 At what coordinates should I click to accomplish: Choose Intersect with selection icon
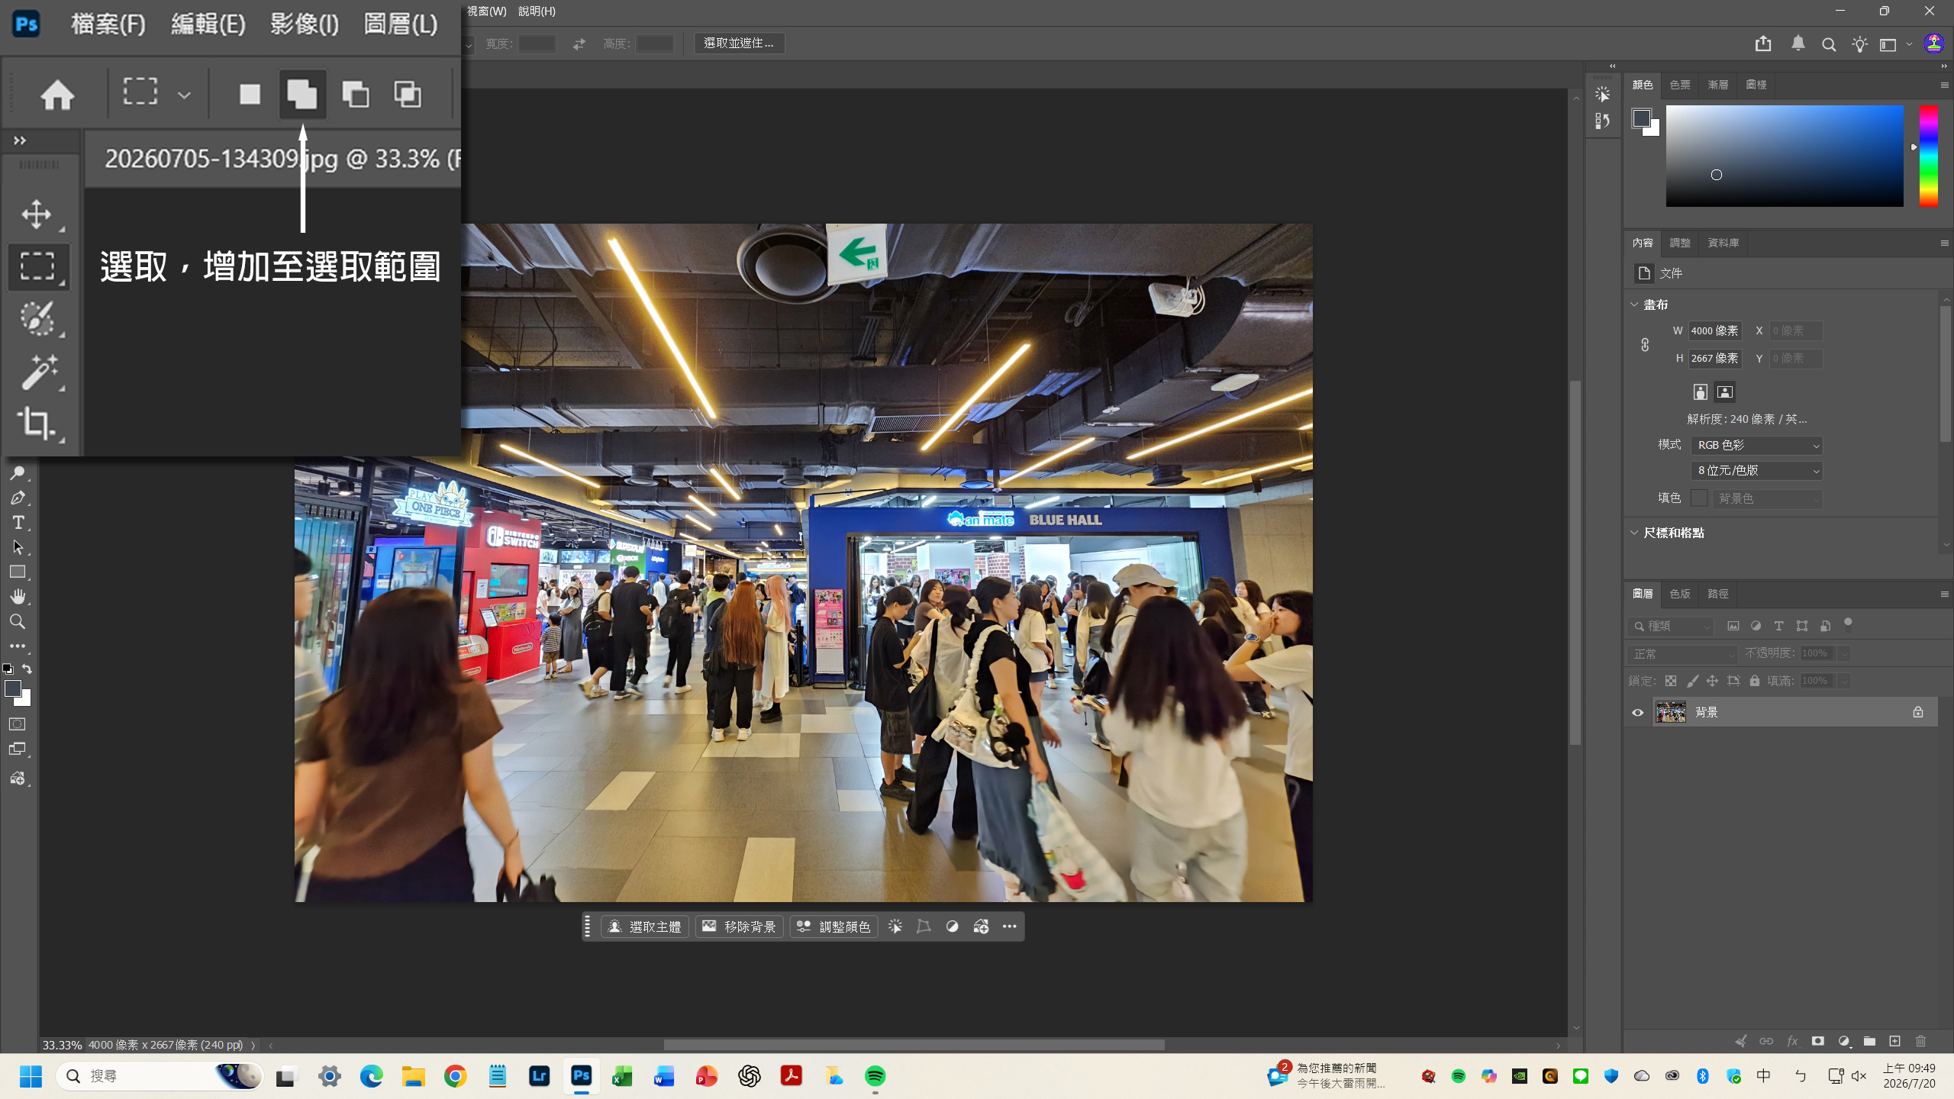(x=408, y=94)
